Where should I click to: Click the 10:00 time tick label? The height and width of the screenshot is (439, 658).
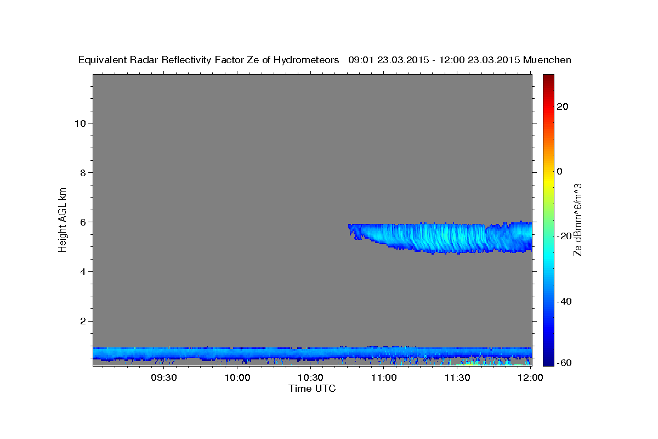237,378
